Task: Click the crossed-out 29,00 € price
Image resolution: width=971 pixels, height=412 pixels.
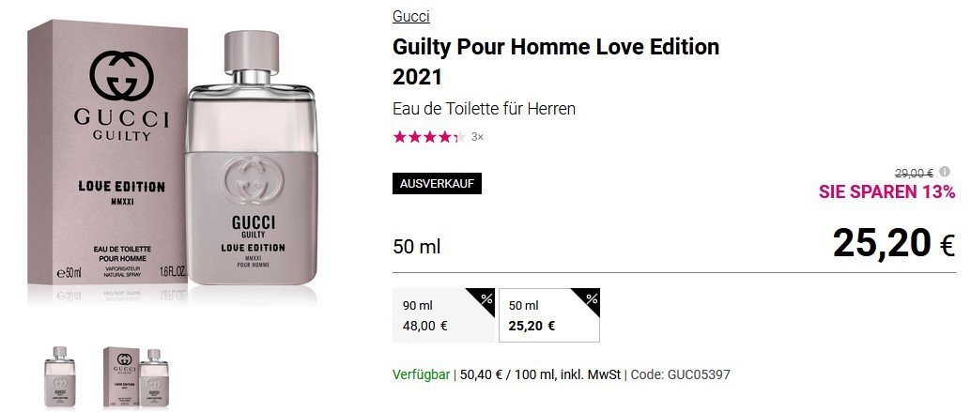Action: pyautogui.click(x=914, y=173)
